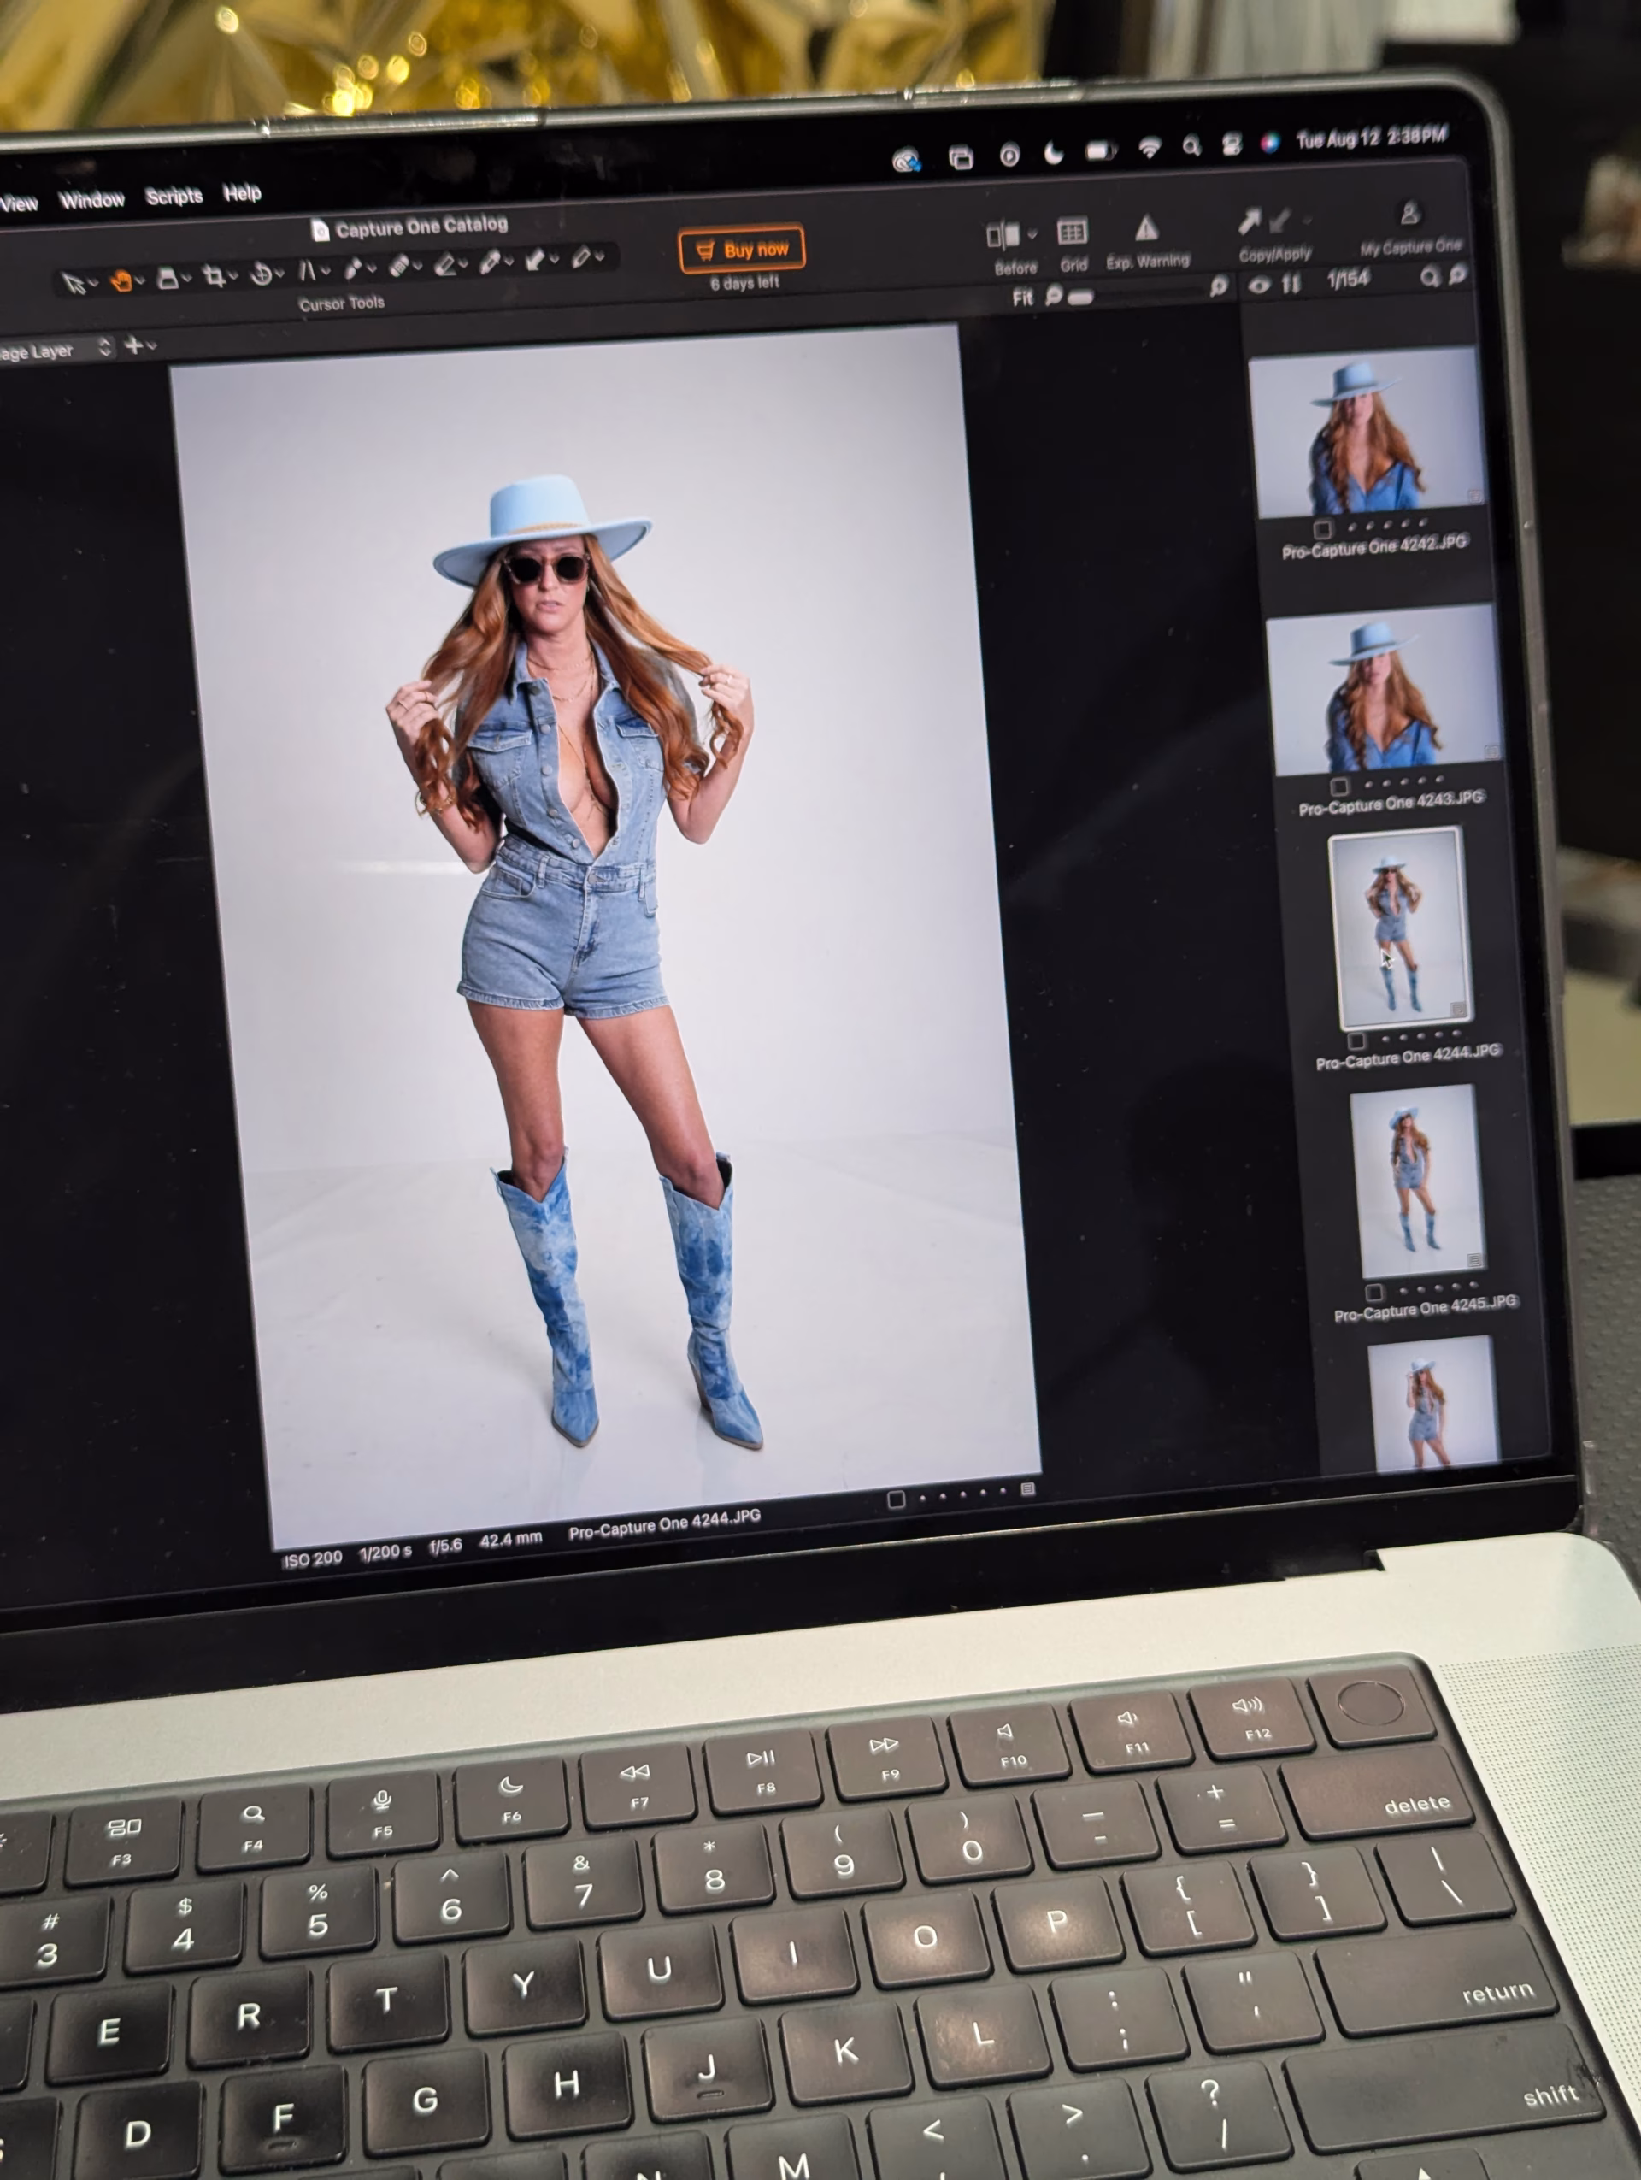Open the My Capture One account icon

(x=1409, y=214)
